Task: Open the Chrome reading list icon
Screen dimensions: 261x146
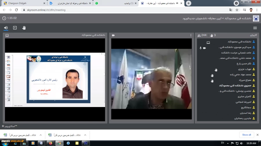Action: (244, 10)
